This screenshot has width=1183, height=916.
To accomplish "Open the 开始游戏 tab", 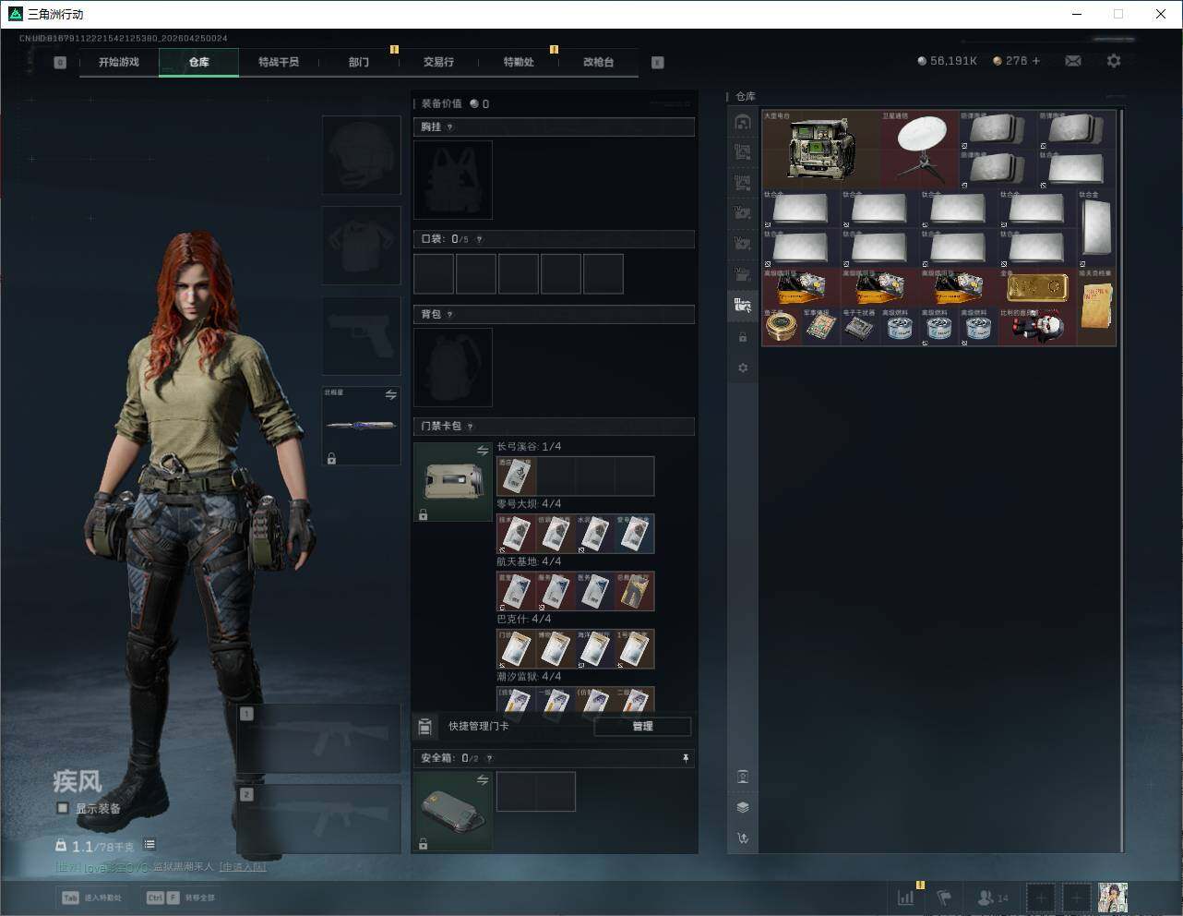I will [119, 62].
